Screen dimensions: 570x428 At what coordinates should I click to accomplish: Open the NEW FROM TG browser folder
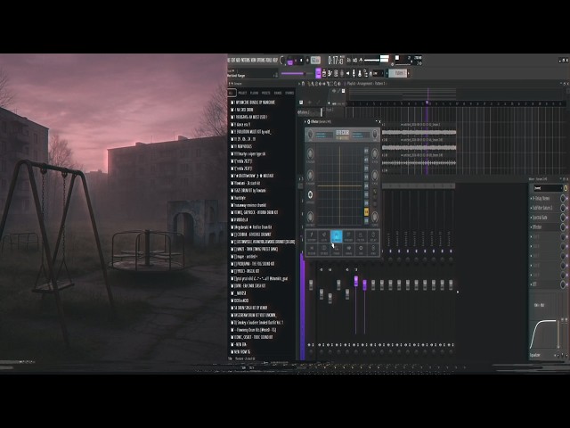[x=240, y=351]
